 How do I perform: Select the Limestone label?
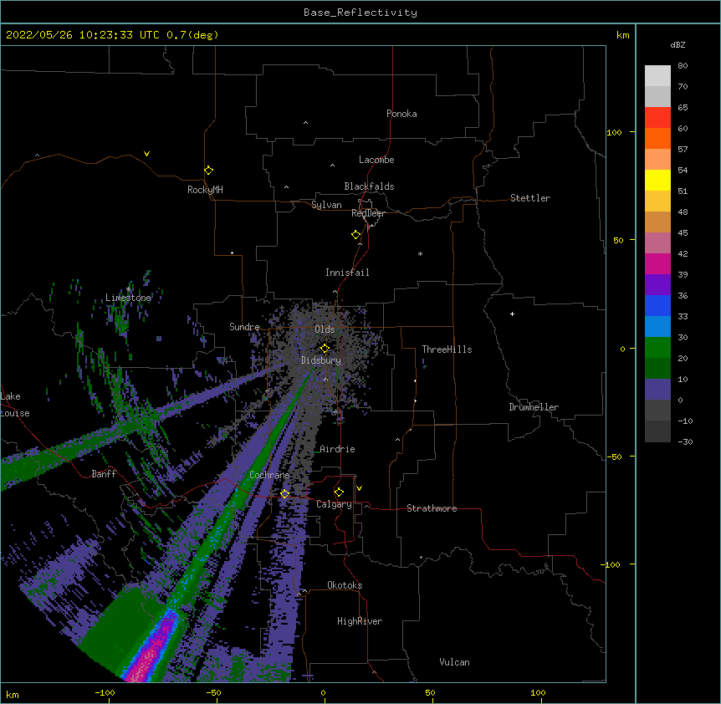(128, 298)
